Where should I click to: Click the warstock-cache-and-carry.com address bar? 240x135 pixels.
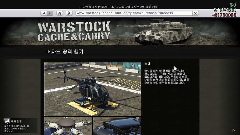[x=133, y=13]
